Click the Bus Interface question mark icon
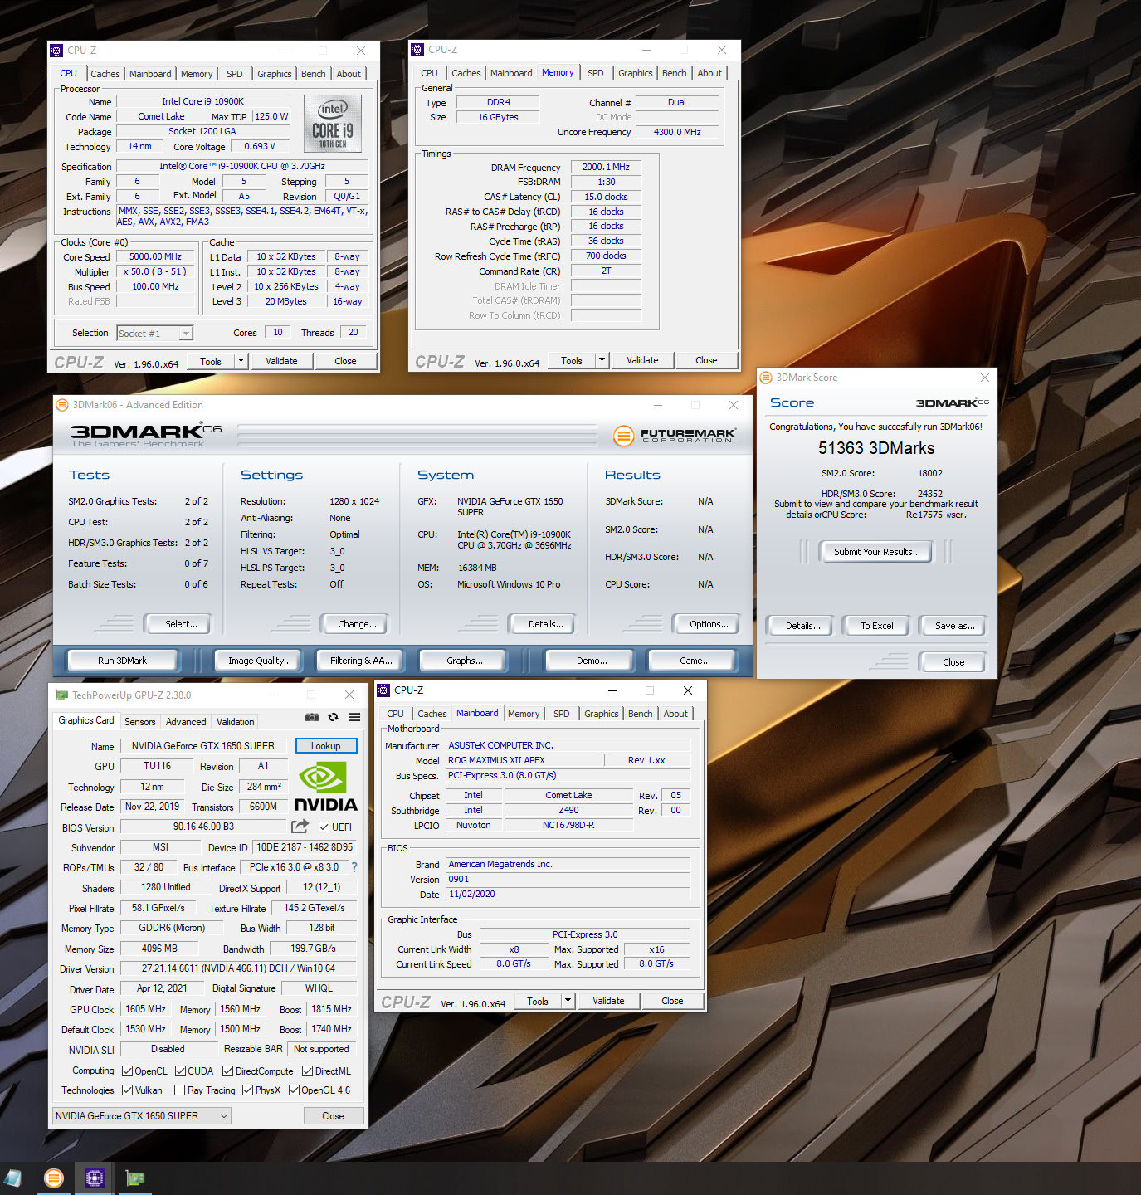 coord(354,867)
